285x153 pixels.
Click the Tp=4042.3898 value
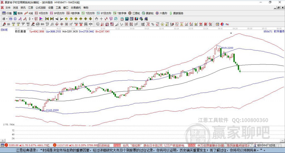pos(37,31)
